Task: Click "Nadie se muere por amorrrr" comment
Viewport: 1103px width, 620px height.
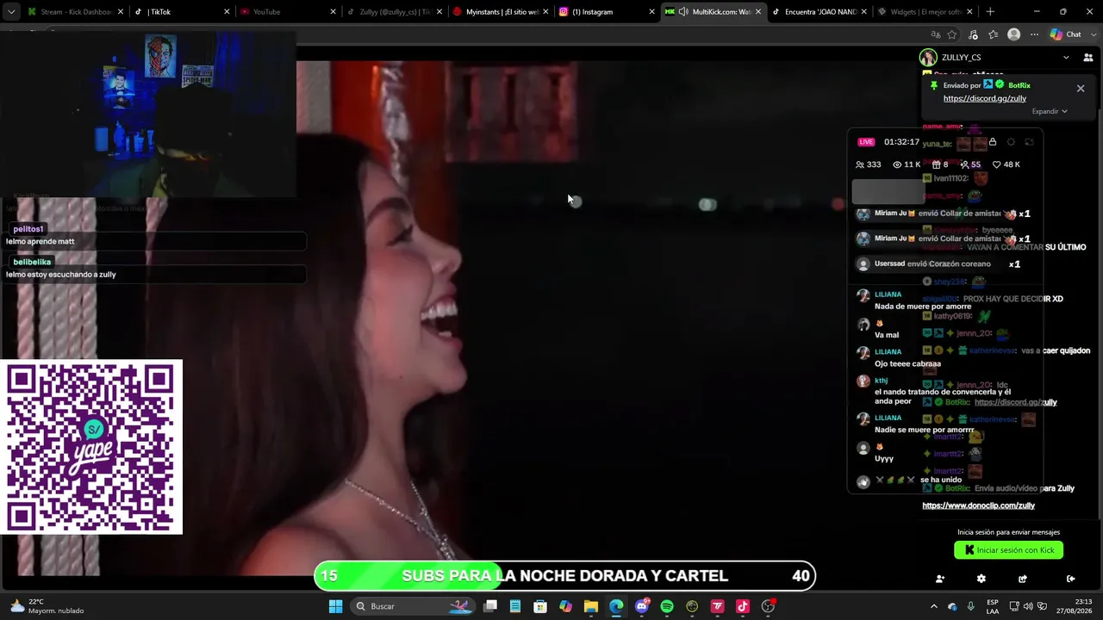Action: (x=925, y=430)
